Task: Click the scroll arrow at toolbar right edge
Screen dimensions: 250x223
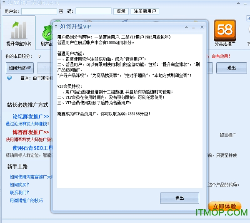Action: (248, 18)
